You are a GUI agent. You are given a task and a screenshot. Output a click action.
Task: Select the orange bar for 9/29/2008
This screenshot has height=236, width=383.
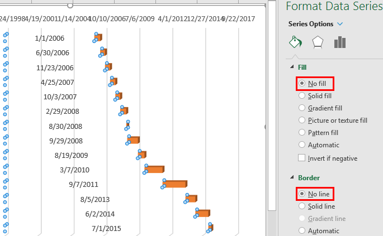[x=134, y=140]
